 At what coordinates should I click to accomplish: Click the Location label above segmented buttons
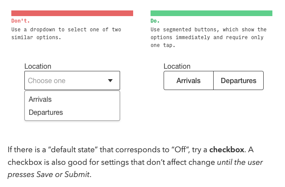click(177, 67)
